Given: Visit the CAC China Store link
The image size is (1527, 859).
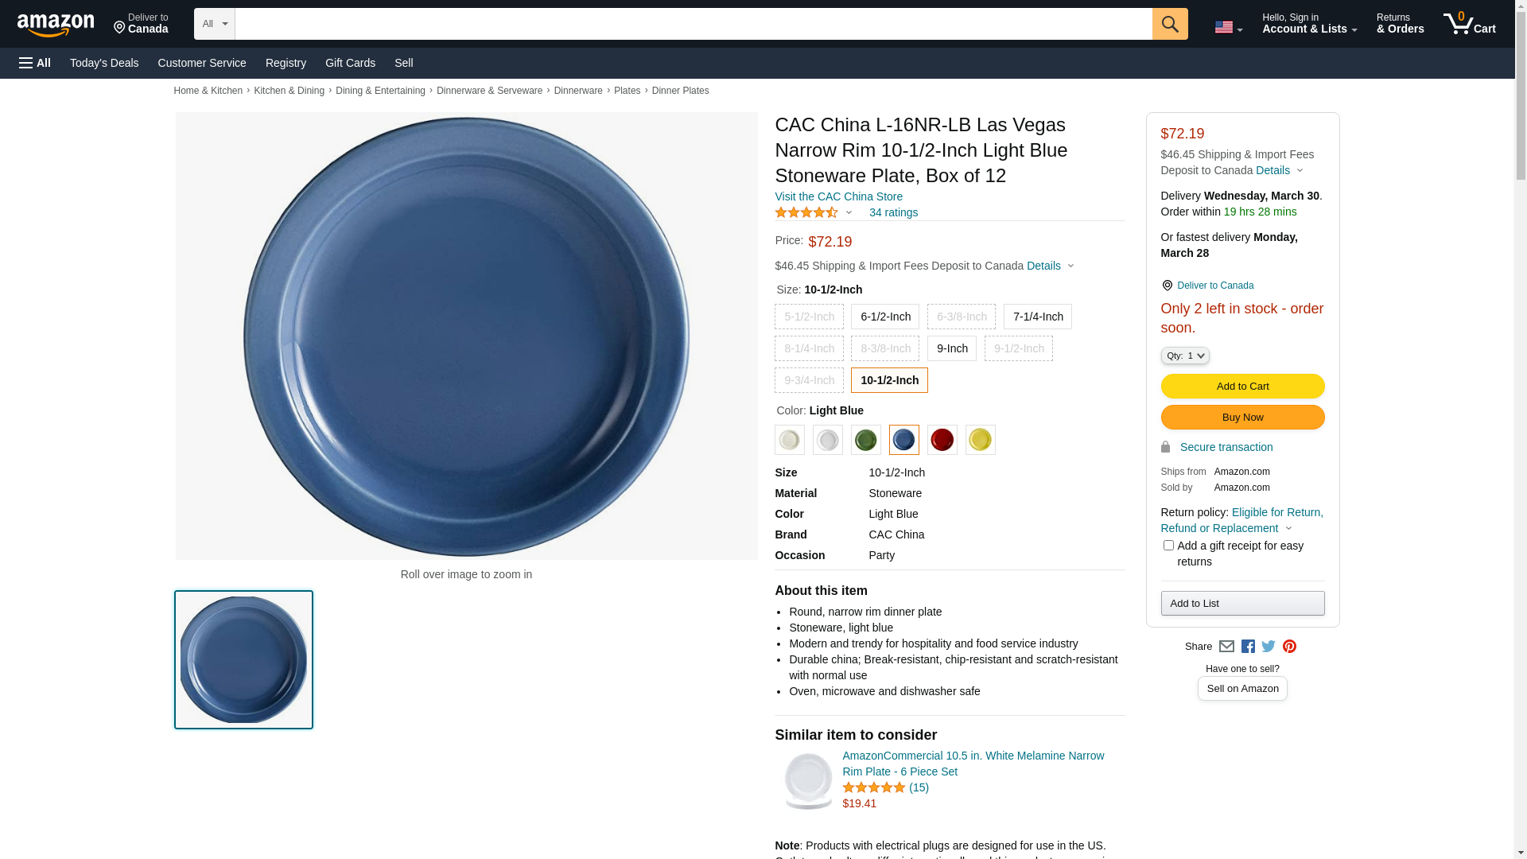Looking at the screenshot, I should 838,196.
